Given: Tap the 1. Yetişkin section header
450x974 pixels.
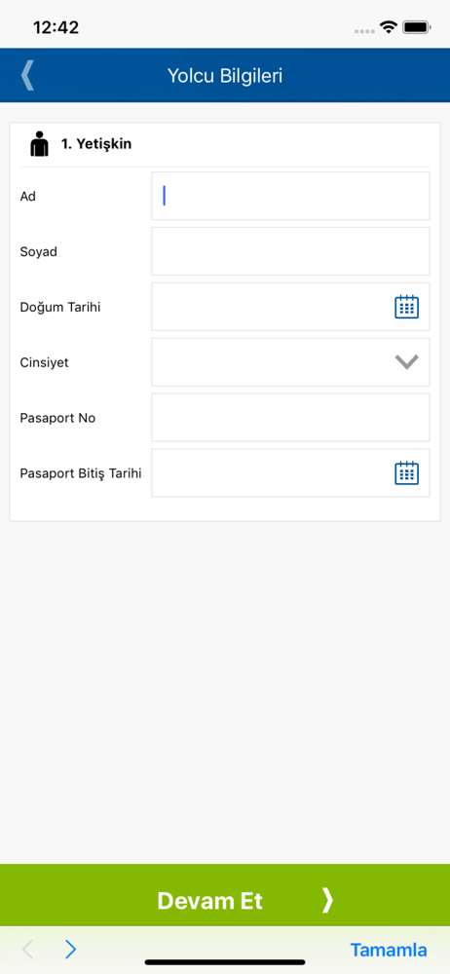Looking at the screenshot, I should (x=96, y=144).
